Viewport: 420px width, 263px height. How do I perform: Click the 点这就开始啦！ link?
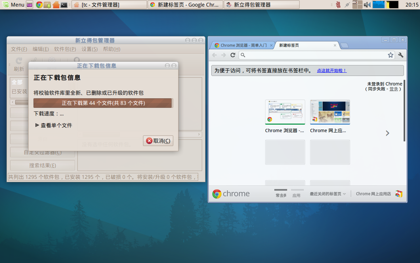coord(332,71)
